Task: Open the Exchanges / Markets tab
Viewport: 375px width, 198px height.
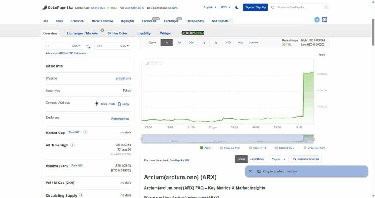Action: [x=82, y=33]
